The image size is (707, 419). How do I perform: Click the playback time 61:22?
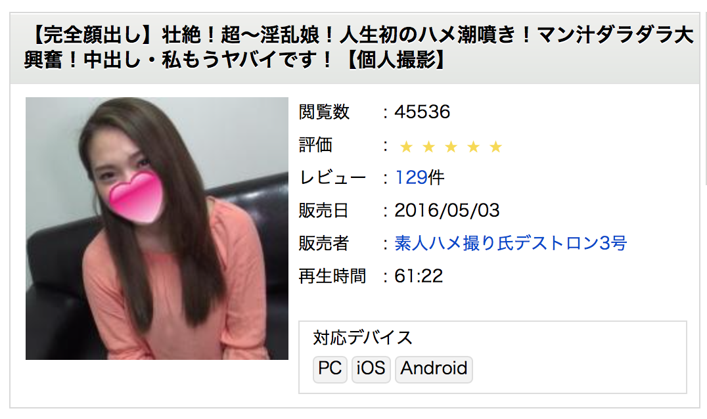pos(419,276)
